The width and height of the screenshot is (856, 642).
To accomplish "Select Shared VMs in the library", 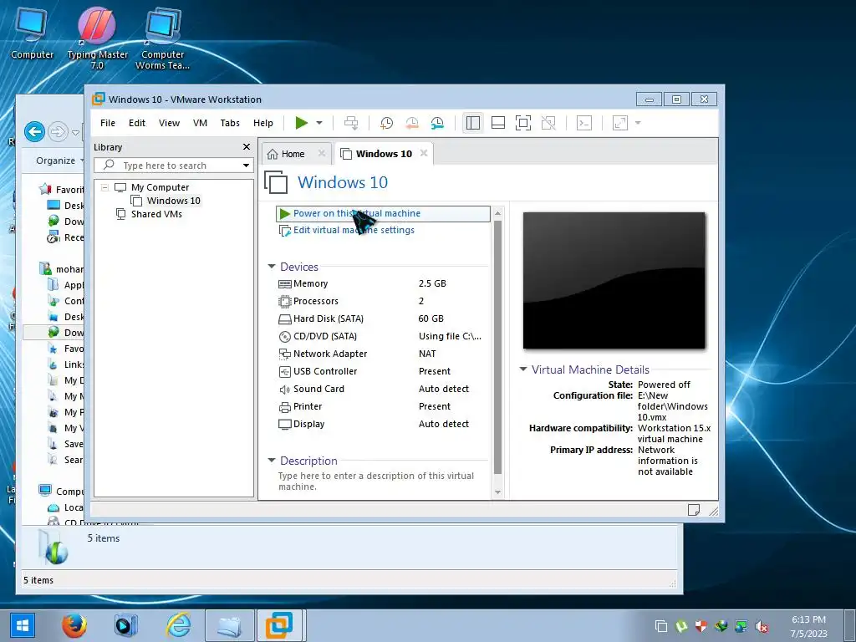I will tap(156, 214).
